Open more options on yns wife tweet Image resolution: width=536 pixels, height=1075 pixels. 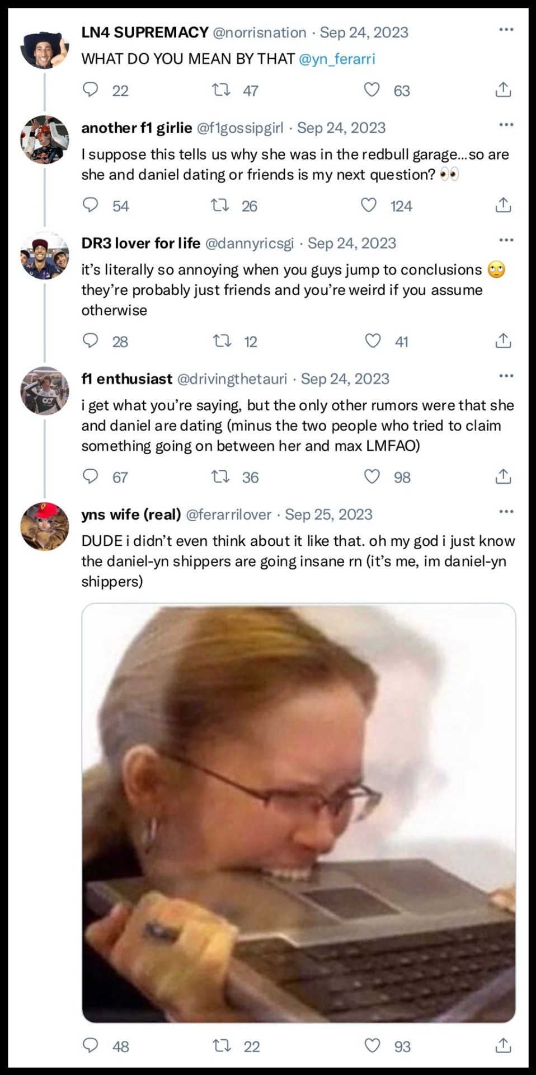coord(506,511)
